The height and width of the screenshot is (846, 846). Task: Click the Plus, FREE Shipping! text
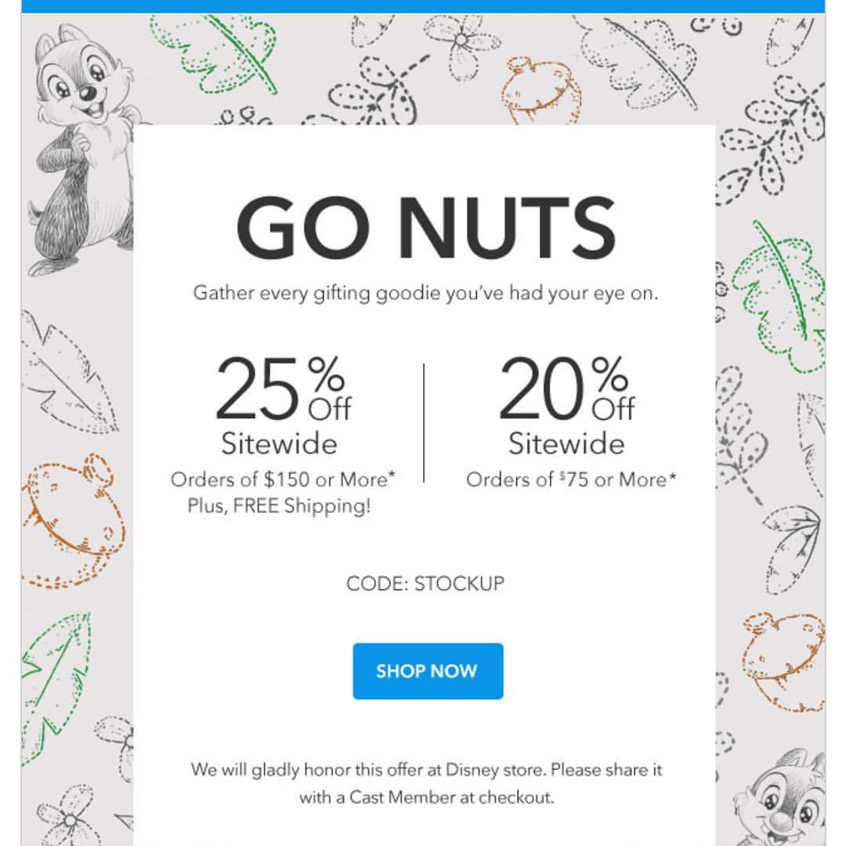coord(279,506)
